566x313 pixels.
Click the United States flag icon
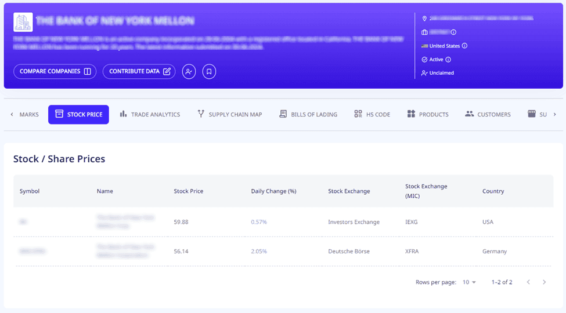[424, 46]
